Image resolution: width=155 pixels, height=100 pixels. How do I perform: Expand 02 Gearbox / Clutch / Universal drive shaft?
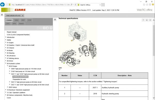[6, 45]
